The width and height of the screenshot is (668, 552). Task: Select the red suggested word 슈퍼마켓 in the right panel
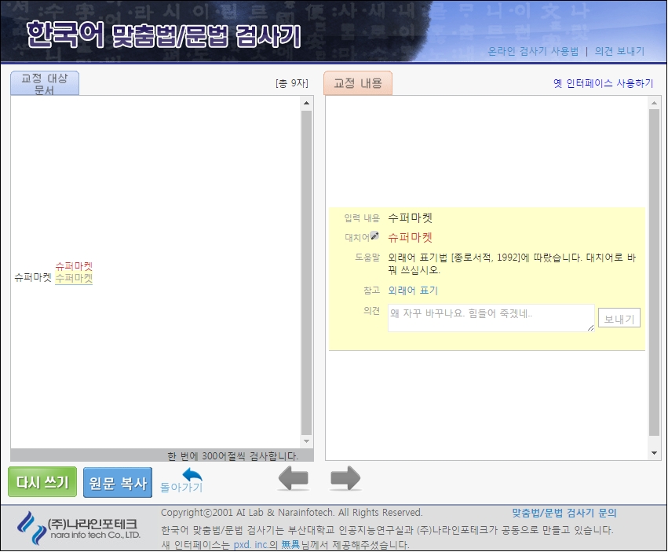coord(410,237)
